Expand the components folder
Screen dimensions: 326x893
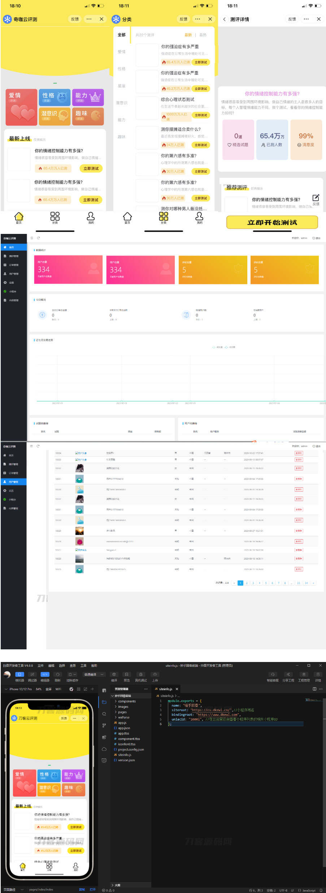click(127, 701)
